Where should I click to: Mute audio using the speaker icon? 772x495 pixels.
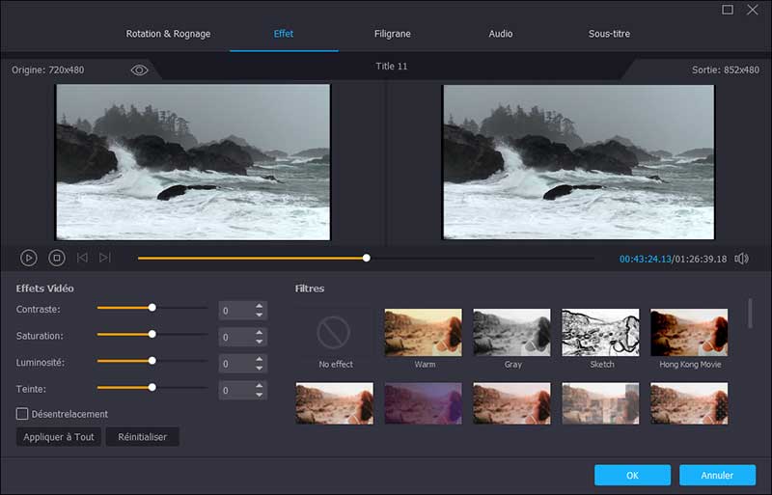tap(741, 259)
